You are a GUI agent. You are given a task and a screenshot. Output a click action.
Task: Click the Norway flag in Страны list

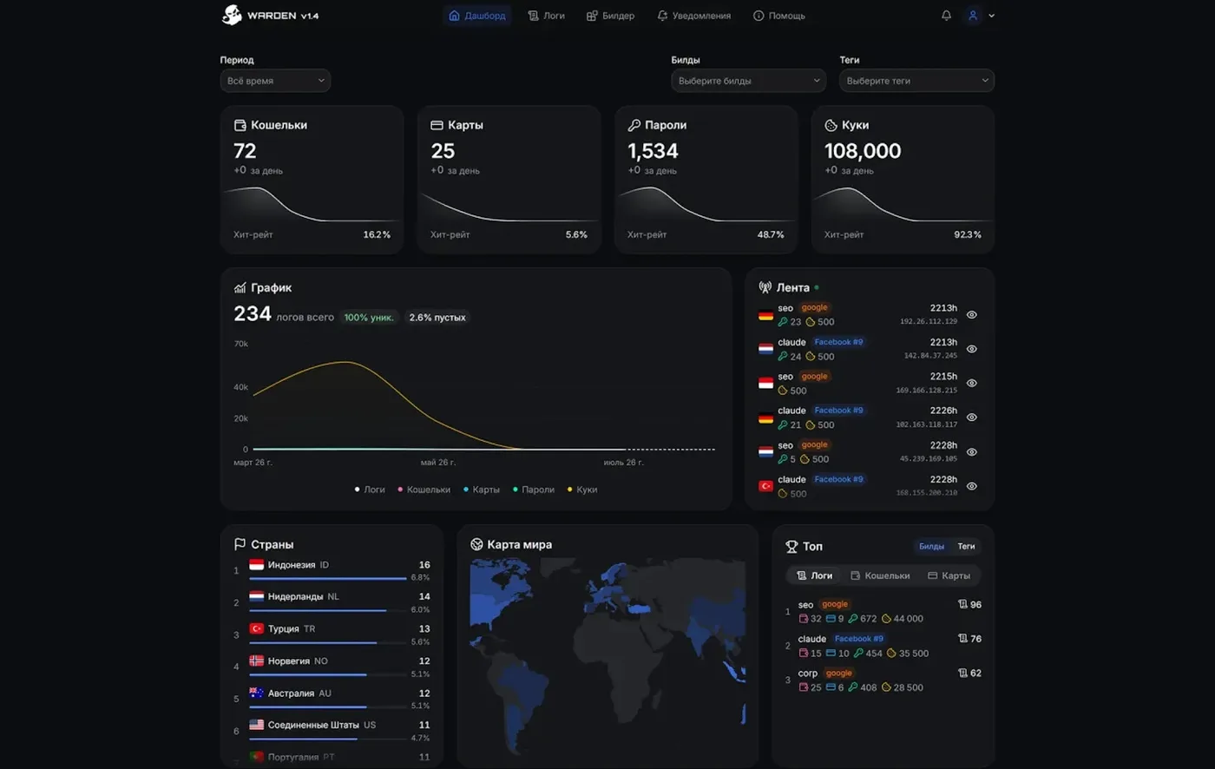point(257,661)
